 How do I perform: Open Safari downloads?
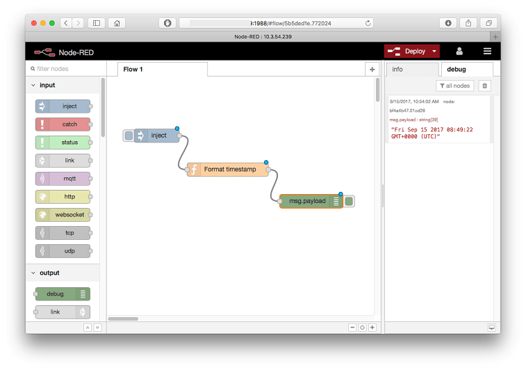448,23
